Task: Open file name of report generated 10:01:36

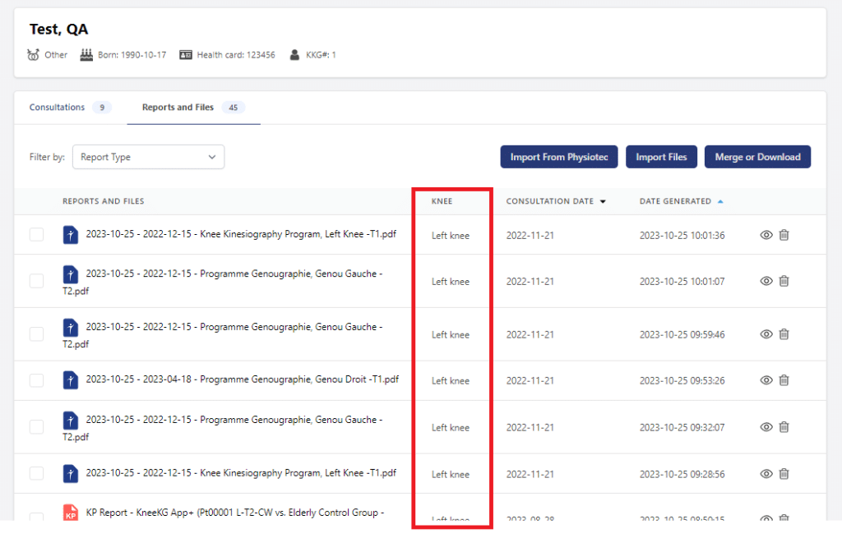Action: tap(241, 234)
